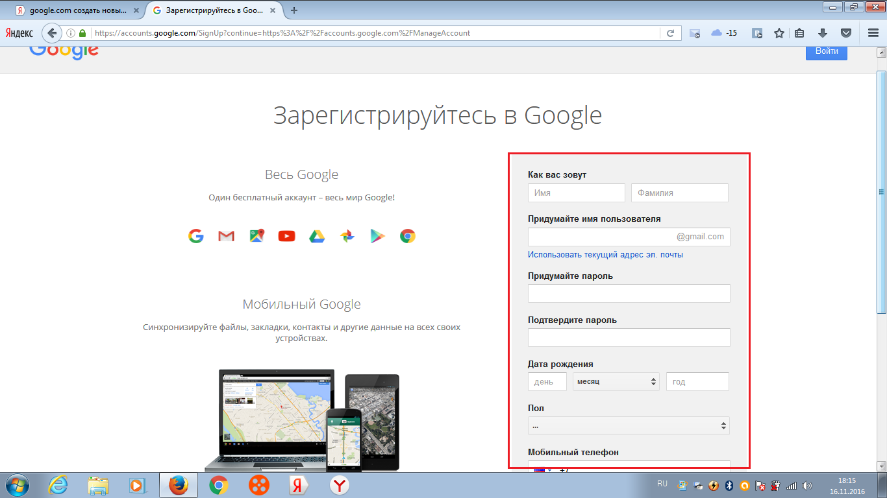Click the 18:15 clock in system tray
Image resolution: width=887 pixels, height=498 pixels.
(x=847, y=481)
